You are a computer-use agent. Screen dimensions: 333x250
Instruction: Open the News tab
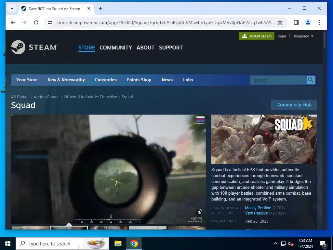[167, 80]
